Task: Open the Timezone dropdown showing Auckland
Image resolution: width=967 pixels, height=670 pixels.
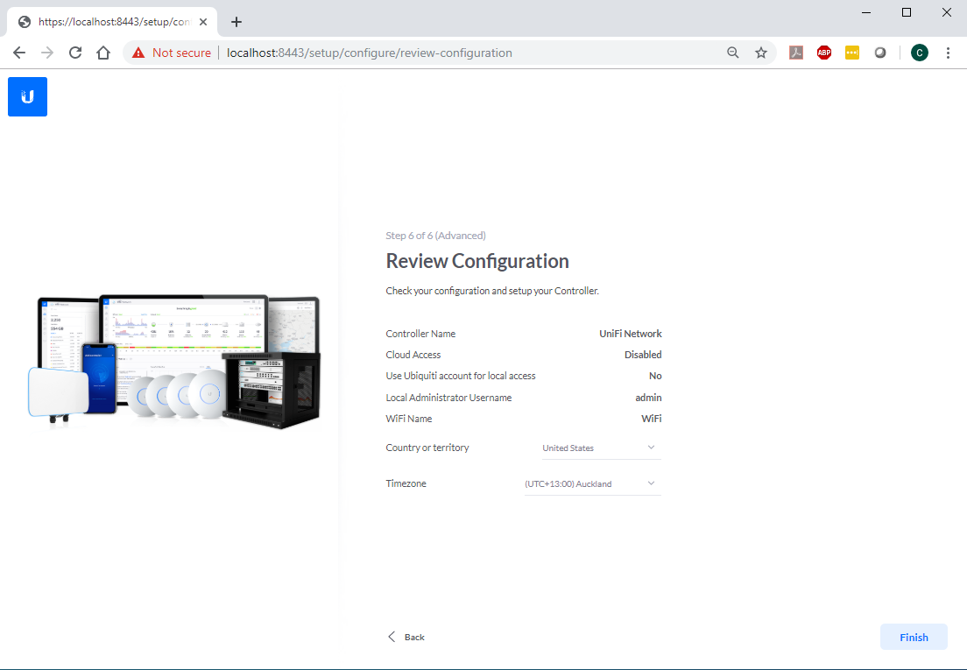Action: (x=593, y=483)
